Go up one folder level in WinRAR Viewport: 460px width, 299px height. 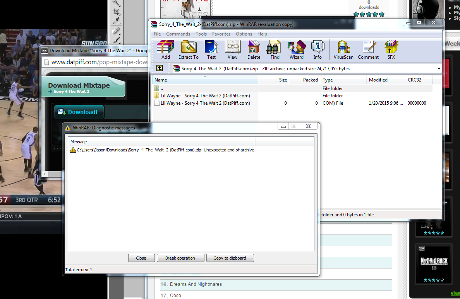(160, 68)
